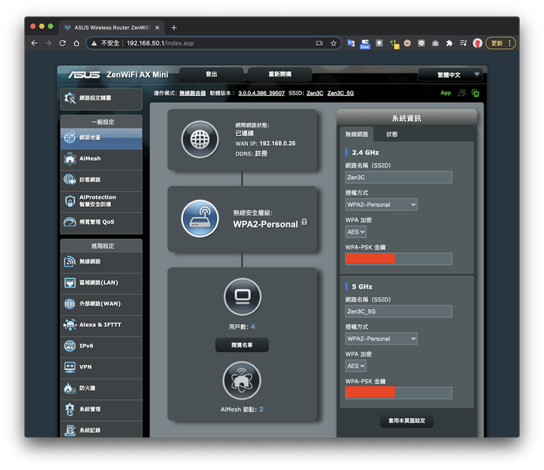Open the Network Setup Wizard icon (網路設定精靈)
The height and width of the screenshot is (470, 544).
[70, 98]
